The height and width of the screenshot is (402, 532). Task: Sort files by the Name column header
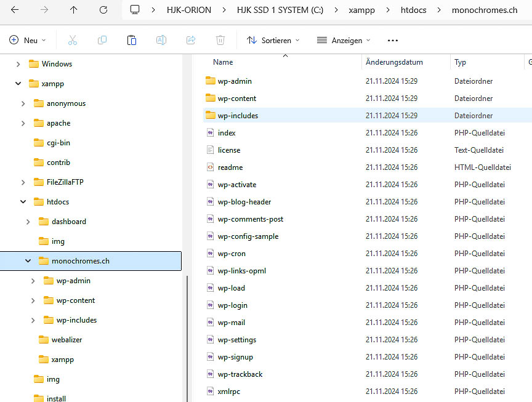coord(223,62)
